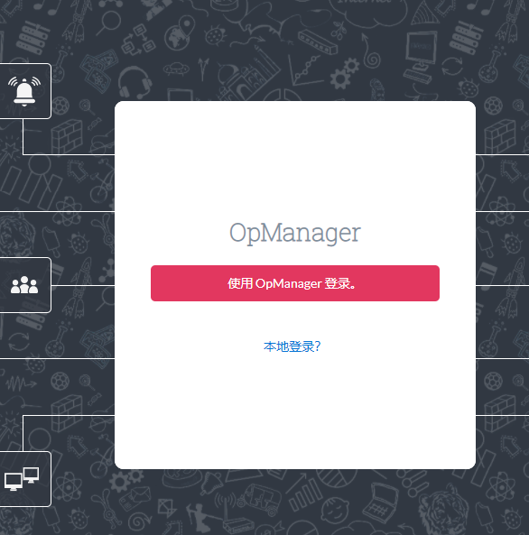The image size is (529, 535).
Task: Click the sleeping baby face doodle
Action: coord(336,510)
